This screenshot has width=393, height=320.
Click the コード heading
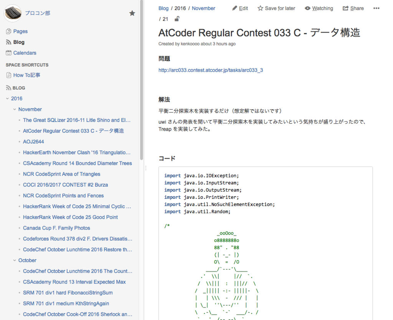(x=167, y=158)
